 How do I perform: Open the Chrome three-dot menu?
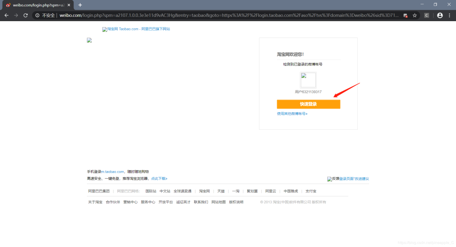(x=450, y=15)
